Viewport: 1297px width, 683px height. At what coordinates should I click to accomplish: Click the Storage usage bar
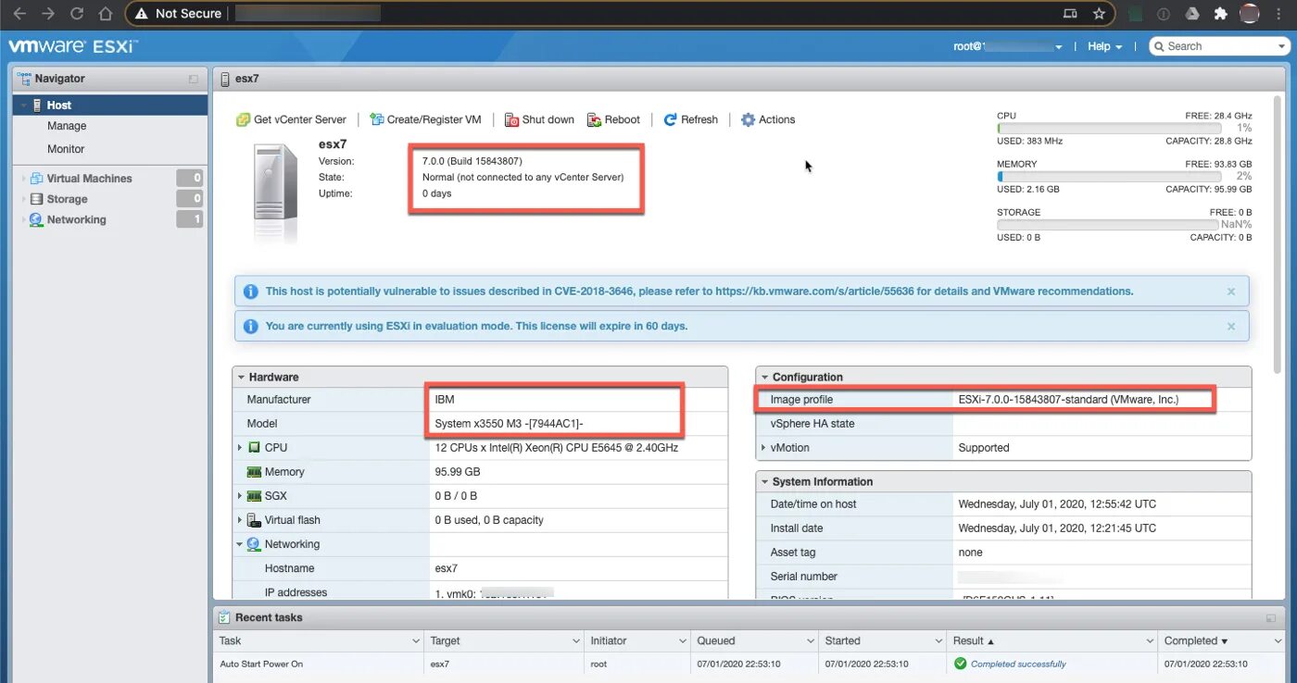click(1109, 225)
